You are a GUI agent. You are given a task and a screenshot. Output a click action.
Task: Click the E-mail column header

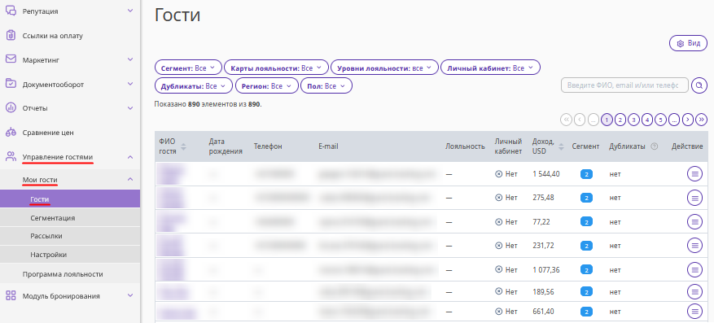[328, 146]
